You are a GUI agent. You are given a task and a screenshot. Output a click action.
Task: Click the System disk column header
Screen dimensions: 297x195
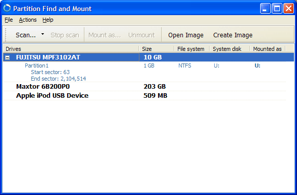tap(230, 49)
